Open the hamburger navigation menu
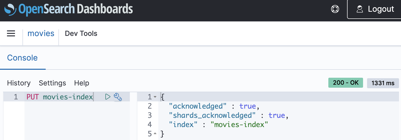Viewport: 401px width, 140px height. pyautogui.click(x=11, y=33)
